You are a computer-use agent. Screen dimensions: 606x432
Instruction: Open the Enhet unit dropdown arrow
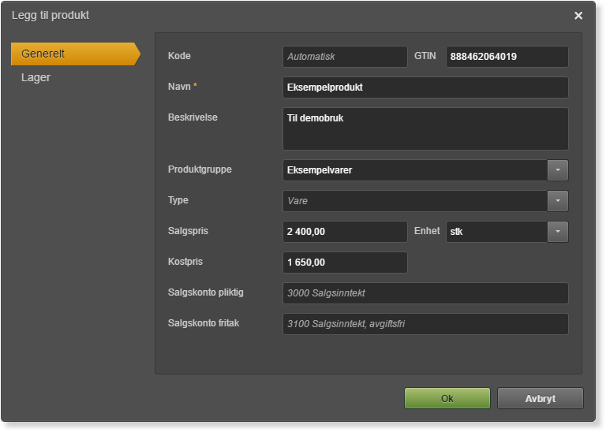pos(558,232)
